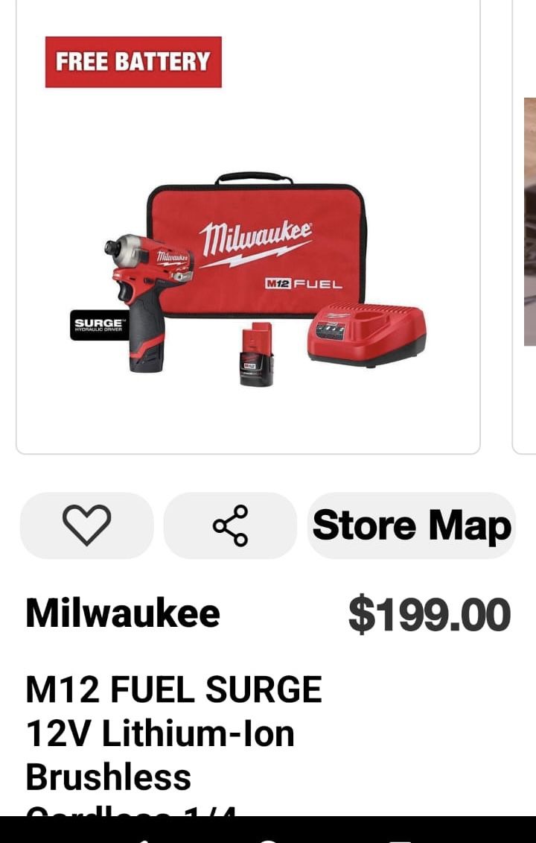Tap the Android back navigation button
Viewport: 536px width, 843px height.
[x=141, y=839]
